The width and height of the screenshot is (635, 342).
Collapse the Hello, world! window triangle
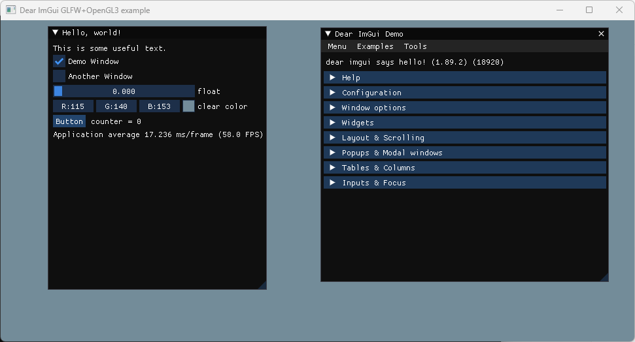pyautogui.click(x=56, y=33)
